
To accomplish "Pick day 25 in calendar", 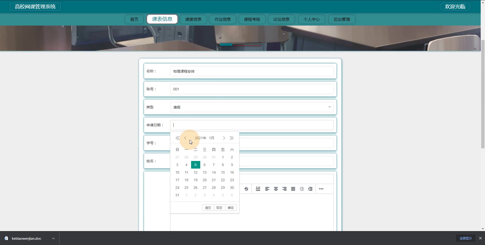I will click(186, 188).
